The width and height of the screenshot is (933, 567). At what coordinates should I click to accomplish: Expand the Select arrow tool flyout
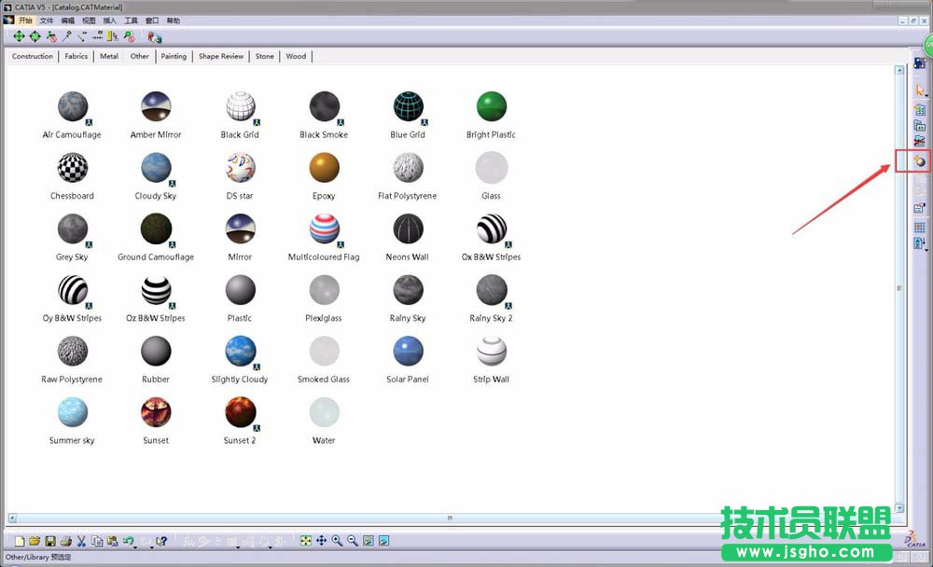926,94
